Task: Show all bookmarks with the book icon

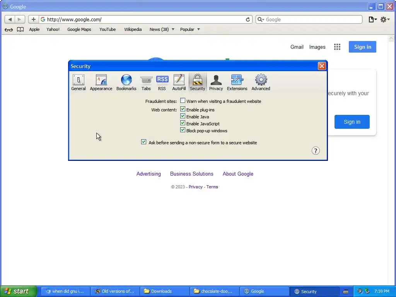Action: pos(20,29)
